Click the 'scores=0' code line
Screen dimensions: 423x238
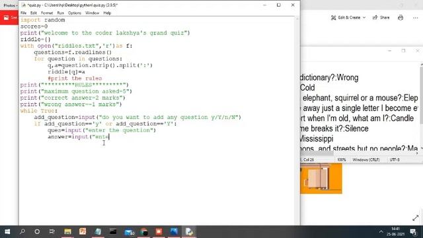point(34,26)
